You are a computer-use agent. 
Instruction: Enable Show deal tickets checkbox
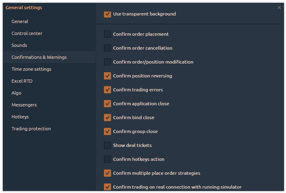(x=107, y=145)
